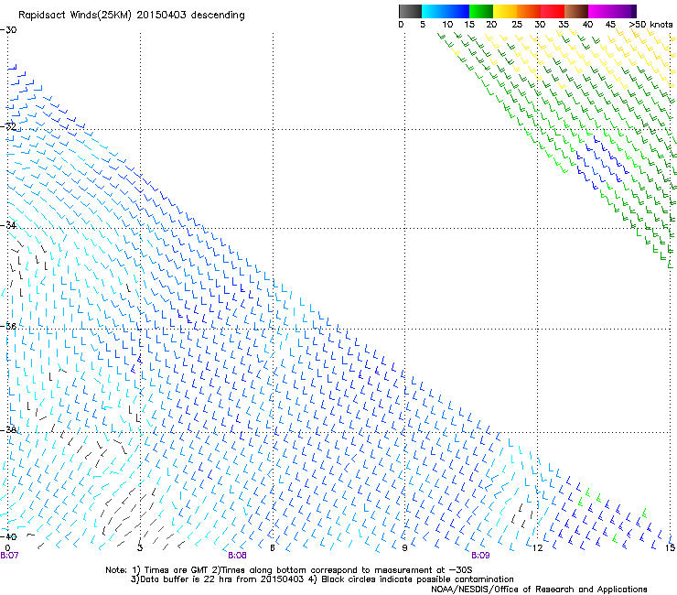Click the 'NOAA/NESDIS/Office of Research and Applications' credit
This screenshot has height=595, width=677.
pos(539,590)
